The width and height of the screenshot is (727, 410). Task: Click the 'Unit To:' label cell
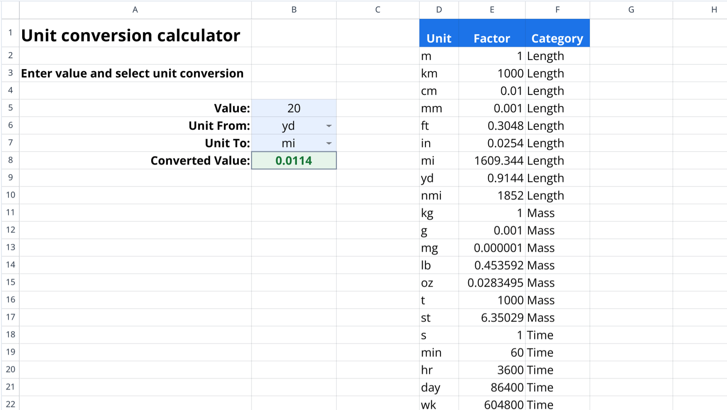pyautogui.click(x=135, y=143)
